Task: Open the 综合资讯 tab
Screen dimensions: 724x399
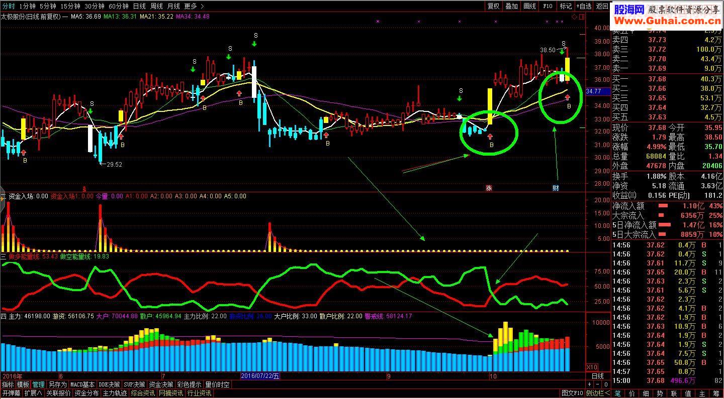Action: pos(143,393)
